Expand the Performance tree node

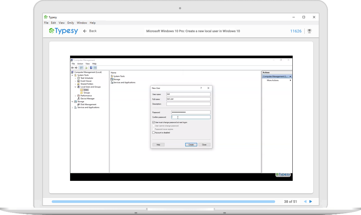pyautogui.click(x=75, y=95)
